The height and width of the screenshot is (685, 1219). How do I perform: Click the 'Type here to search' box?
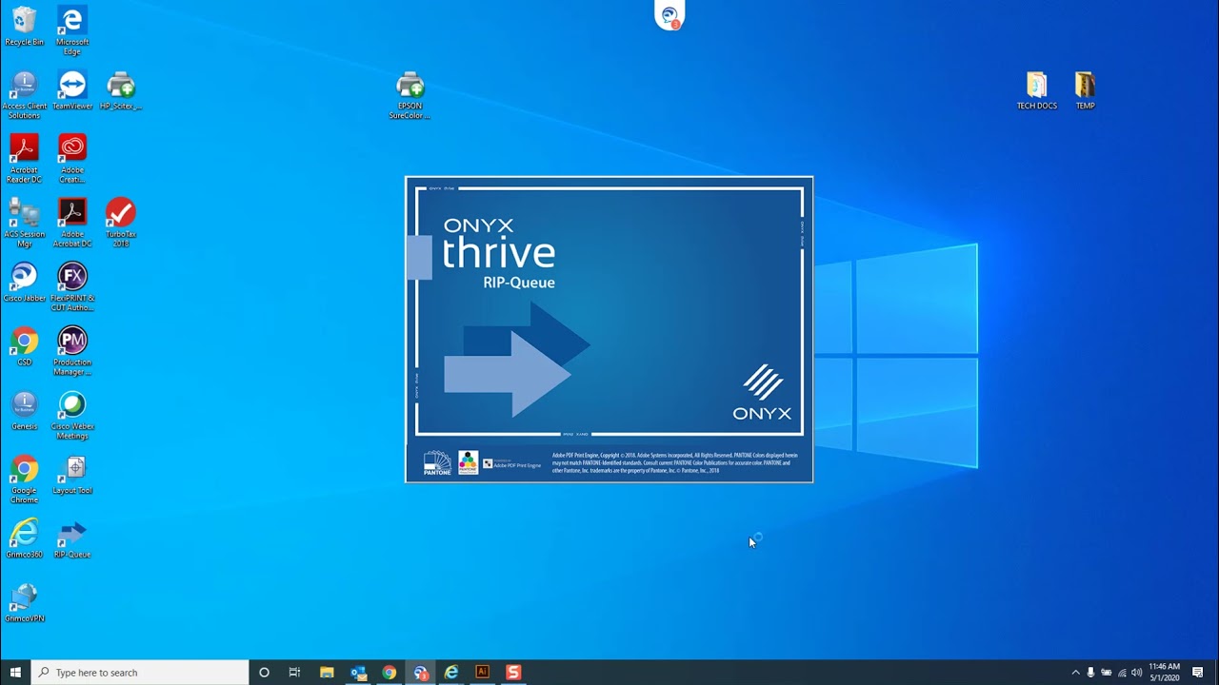[140, 673]
